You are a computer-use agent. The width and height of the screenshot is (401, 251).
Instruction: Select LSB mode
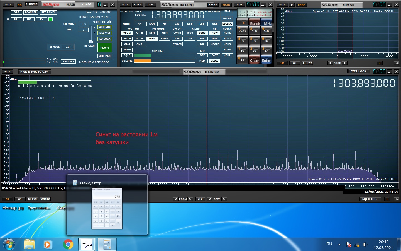(202, 24)
